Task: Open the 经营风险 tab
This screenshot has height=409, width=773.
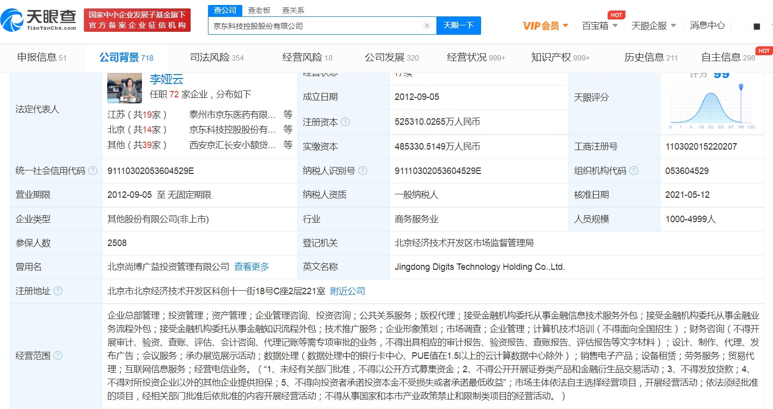Action: 307,58
